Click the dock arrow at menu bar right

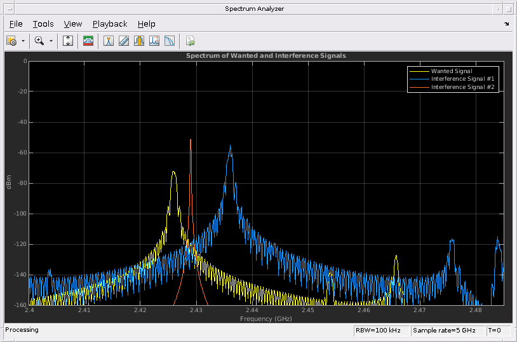506,24
